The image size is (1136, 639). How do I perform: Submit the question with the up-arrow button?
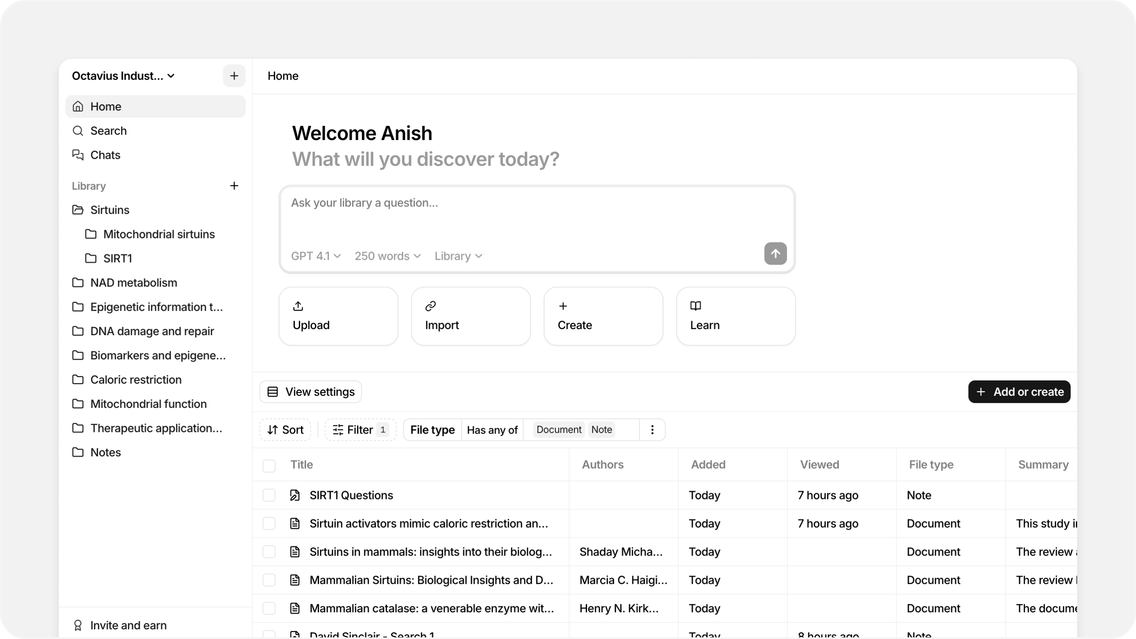[x=775, y=254]
